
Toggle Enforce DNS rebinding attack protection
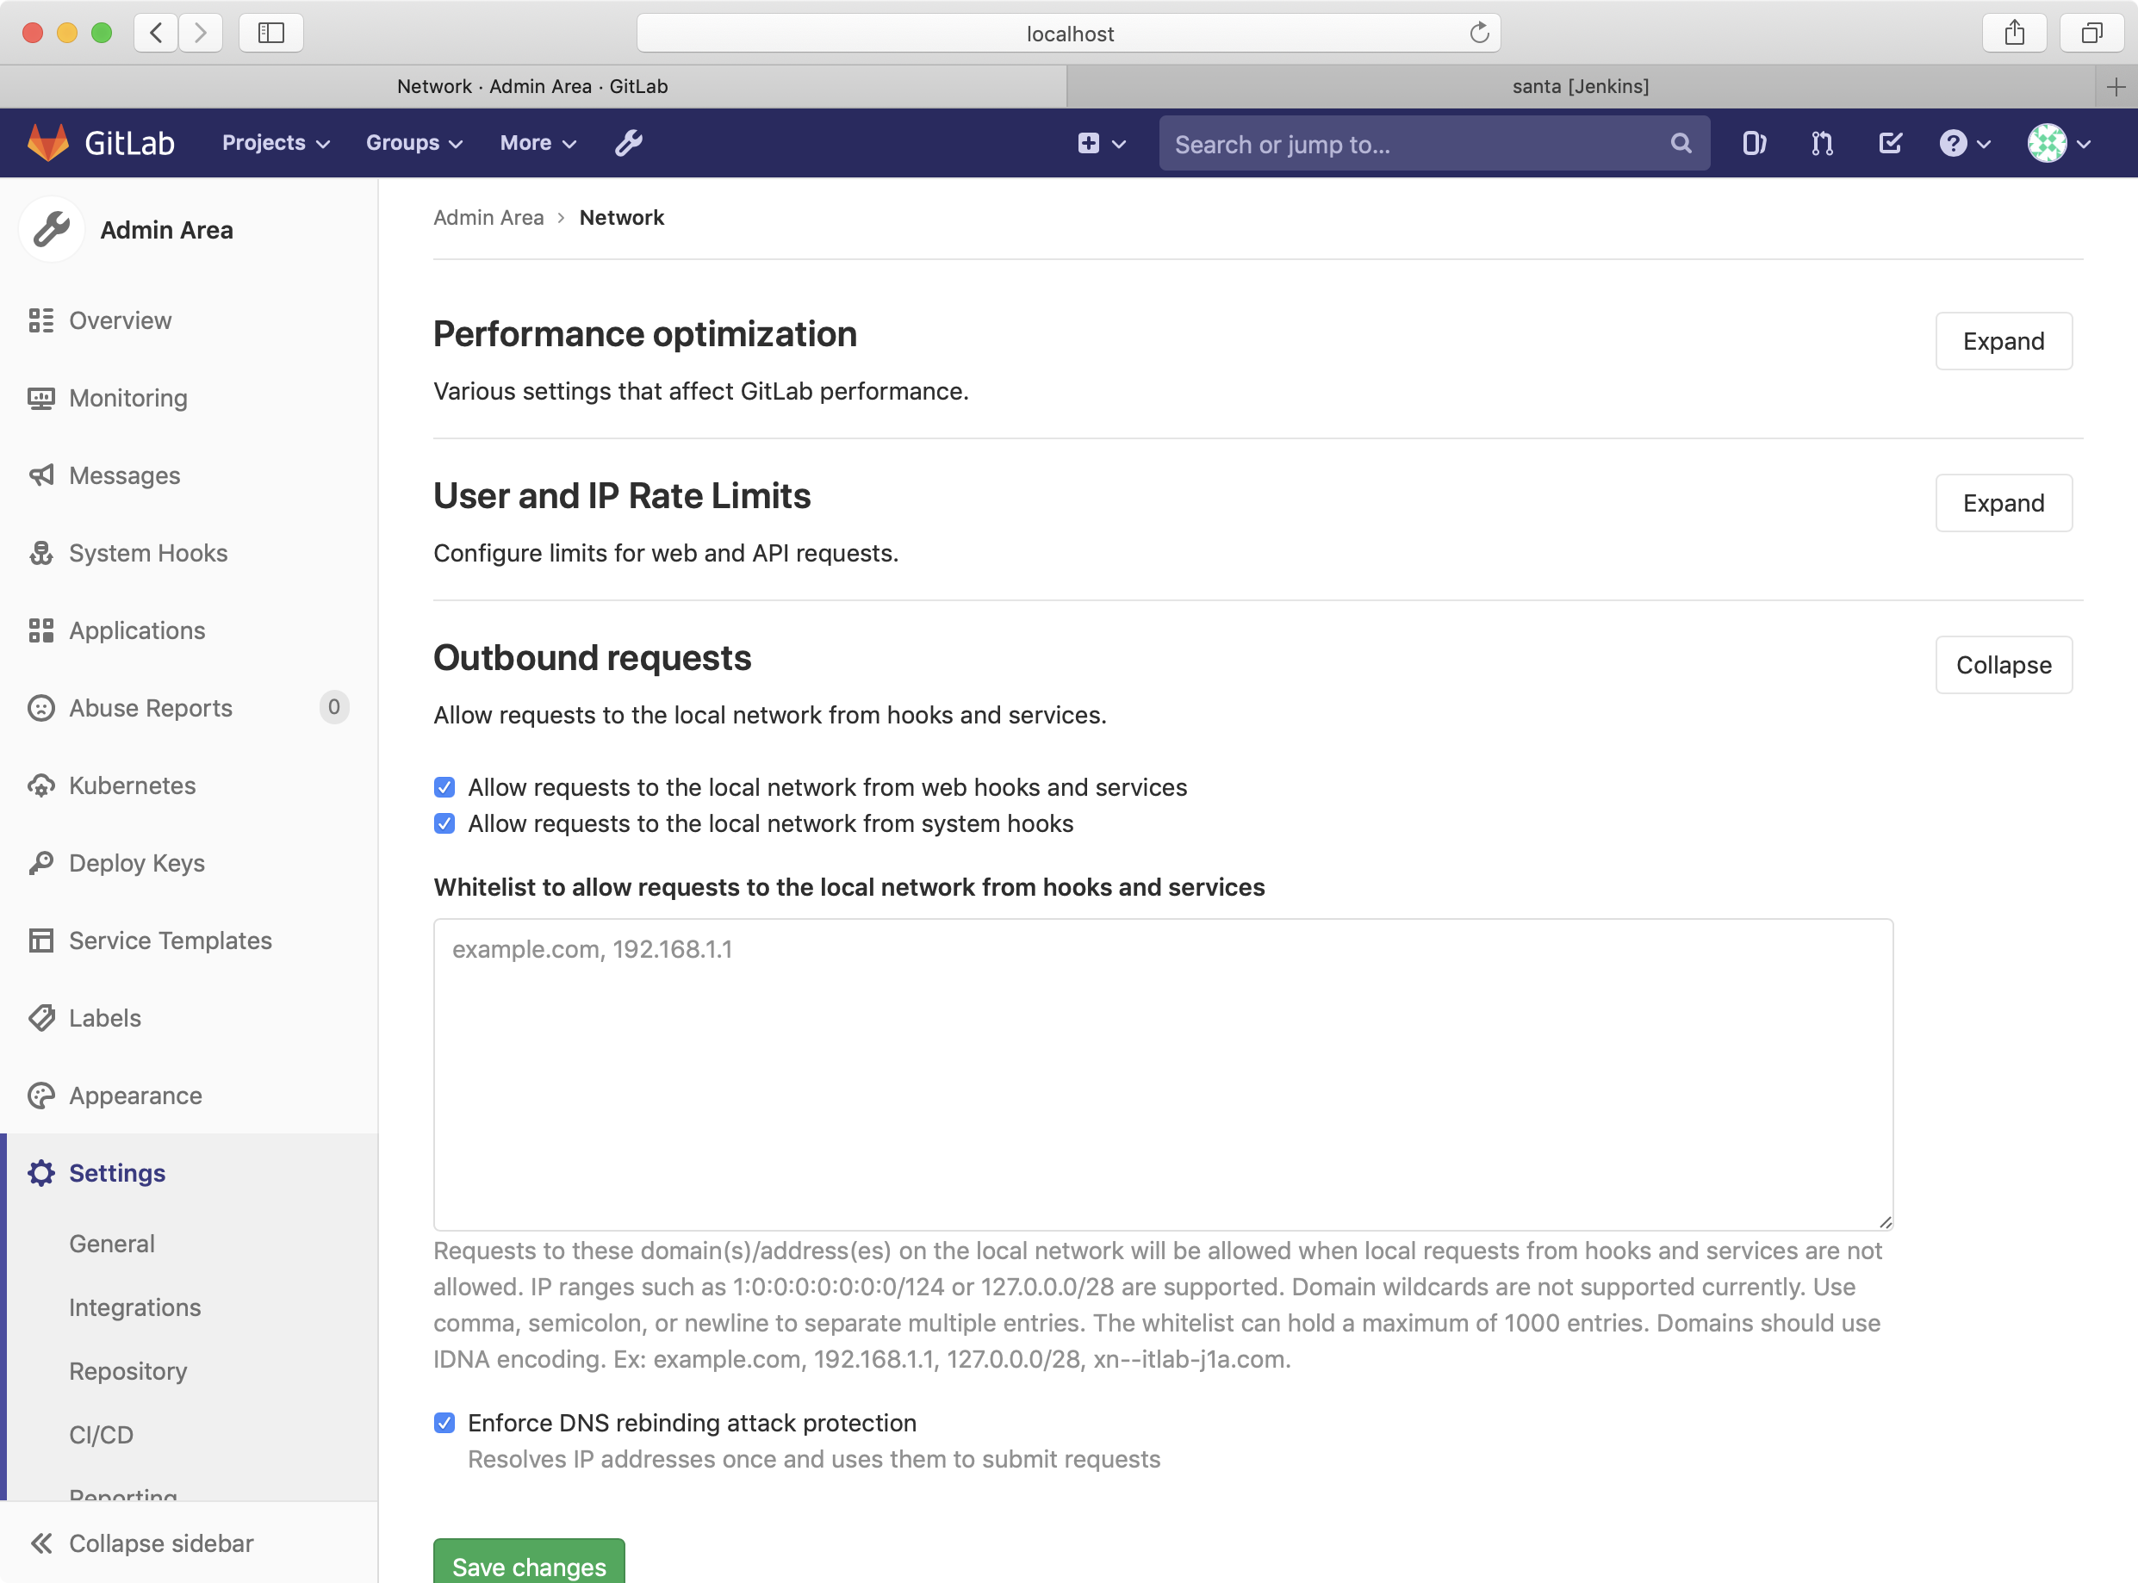(444, 1423)
